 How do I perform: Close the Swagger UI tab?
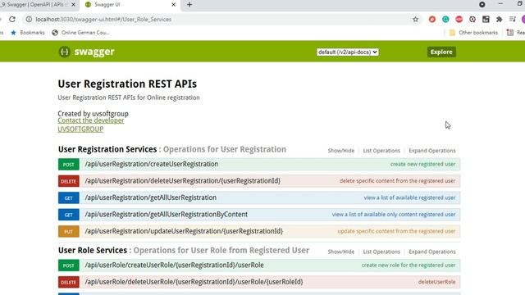point(173,5)
